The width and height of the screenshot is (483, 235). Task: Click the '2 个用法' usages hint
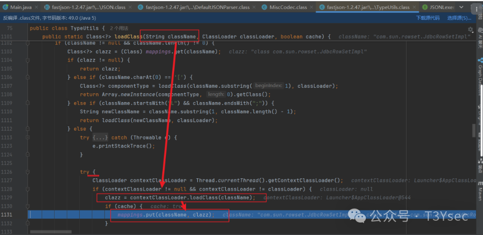[x=119, y=28]
